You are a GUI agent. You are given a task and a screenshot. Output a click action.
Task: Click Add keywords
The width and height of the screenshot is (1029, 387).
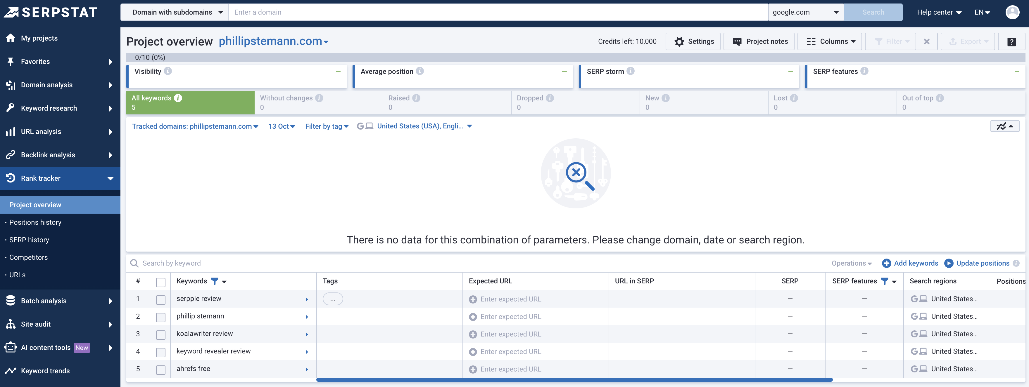(910, 263)
